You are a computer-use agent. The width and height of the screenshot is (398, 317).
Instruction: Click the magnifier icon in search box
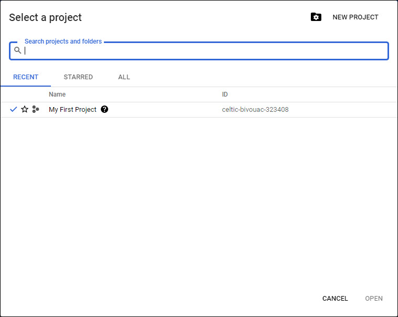click(17, 50)
